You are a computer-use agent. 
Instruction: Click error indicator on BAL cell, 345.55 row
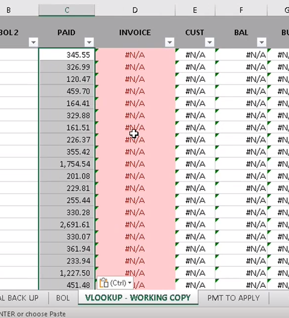217,50
